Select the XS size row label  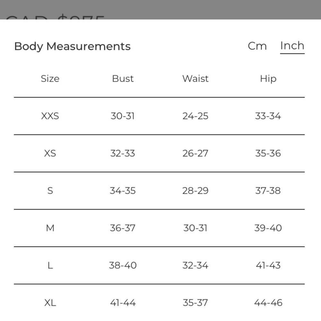(x=50, y=153)
